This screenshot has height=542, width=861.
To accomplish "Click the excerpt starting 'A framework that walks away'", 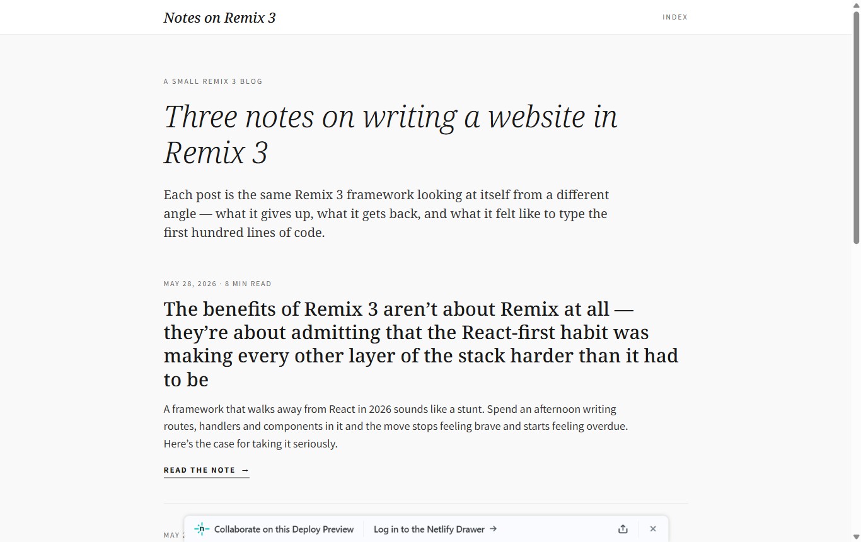I will pos(396,426).
